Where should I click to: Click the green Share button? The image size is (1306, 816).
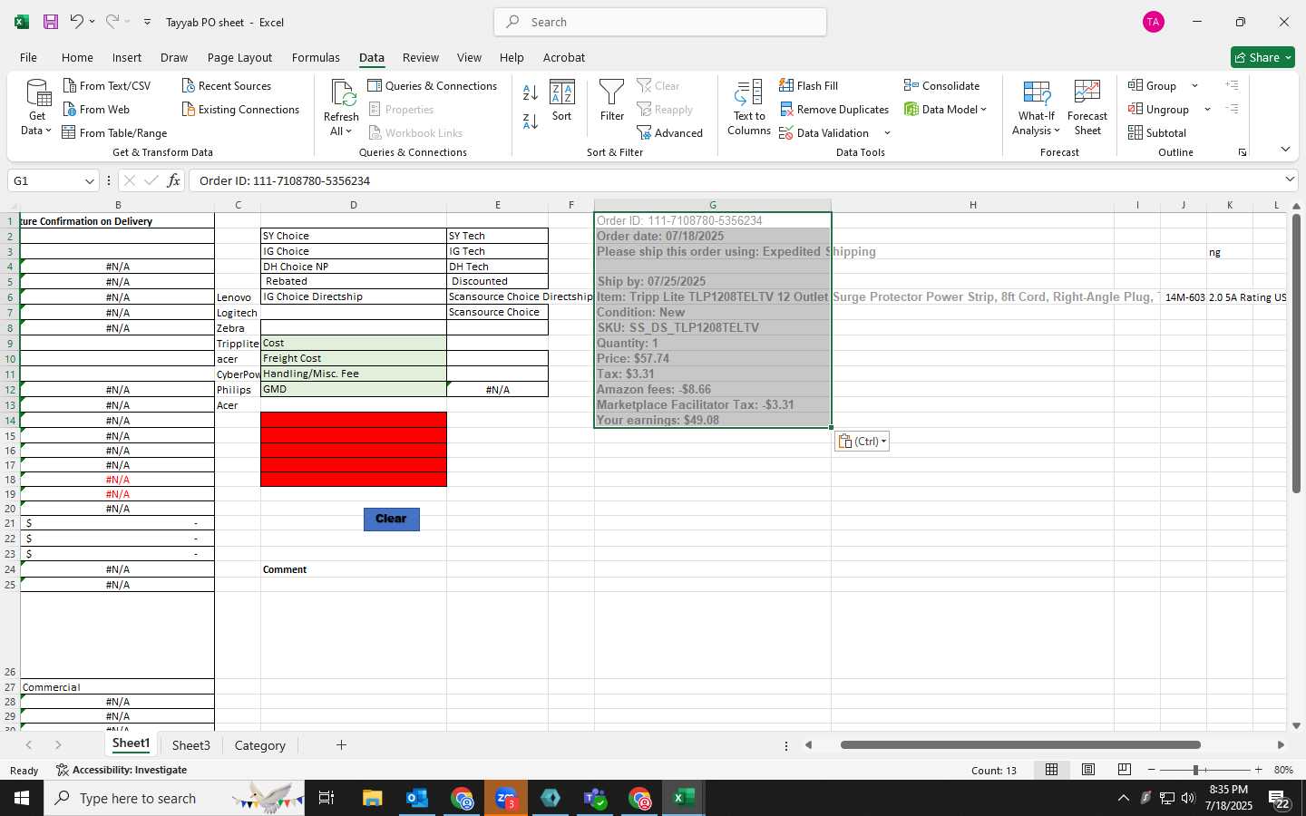[1262, 57]
